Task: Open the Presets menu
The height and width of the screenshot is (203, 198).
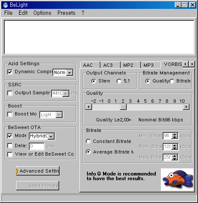Action: click(66, 13)
